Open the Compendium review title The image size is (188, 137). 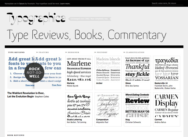pyautogui.click(x=102, y=120)
